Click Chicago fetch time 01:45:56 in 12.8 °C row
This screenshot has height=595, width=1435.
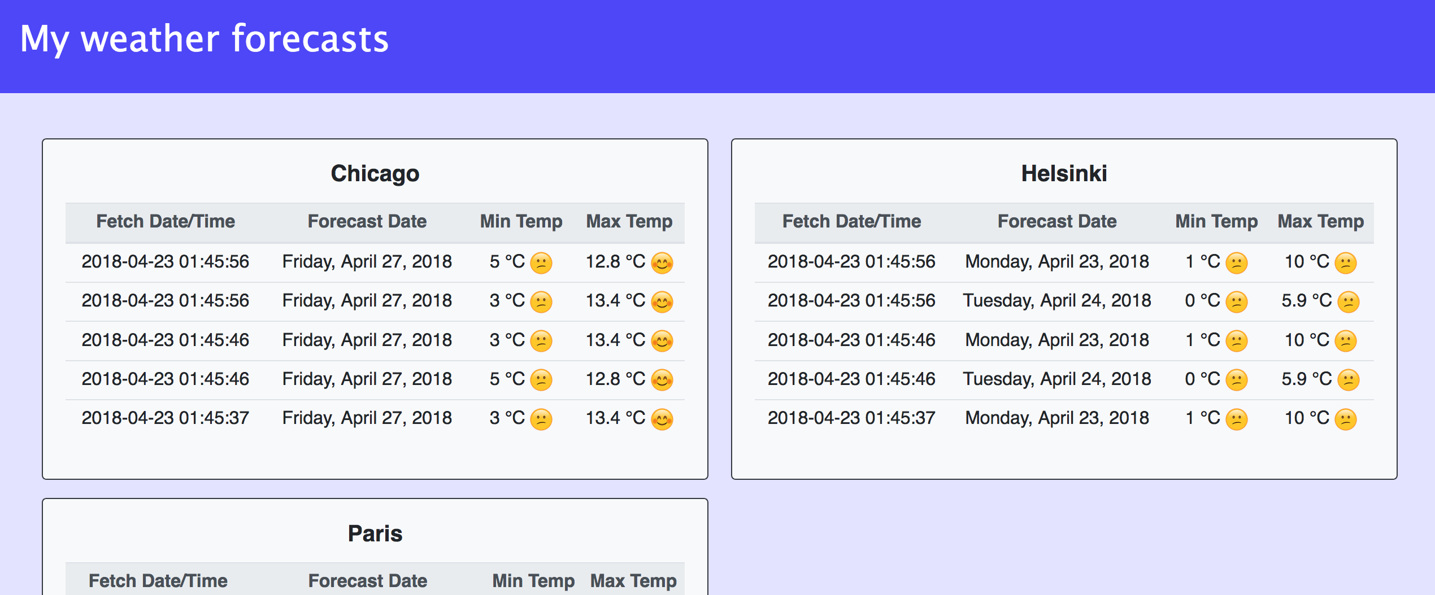166,262
